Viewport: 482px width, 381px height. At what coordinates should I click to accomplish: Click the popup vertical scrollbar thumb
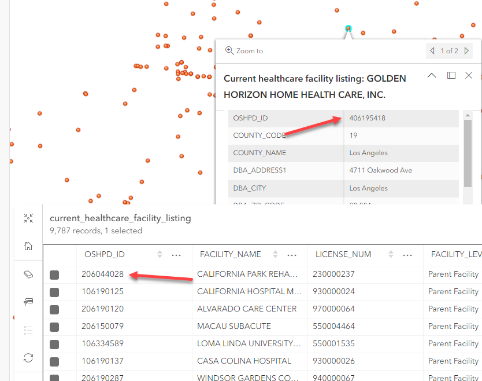click(x=469, y=149)
